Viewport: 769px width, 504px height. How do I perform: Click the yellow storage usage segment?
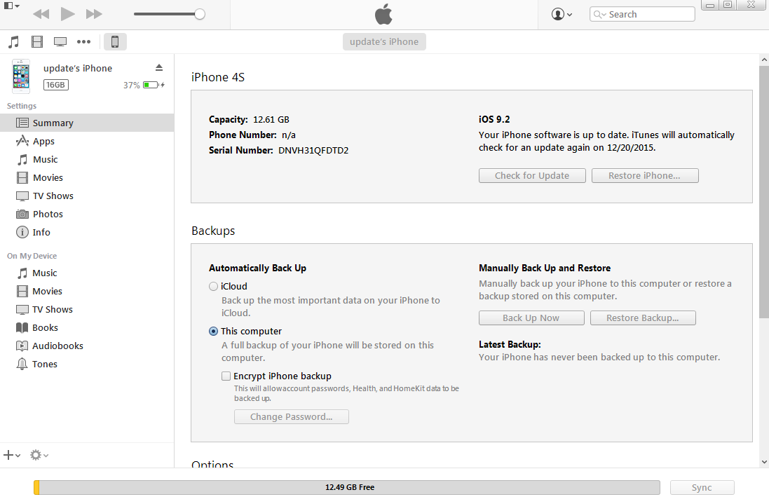(x=36, y=487)
